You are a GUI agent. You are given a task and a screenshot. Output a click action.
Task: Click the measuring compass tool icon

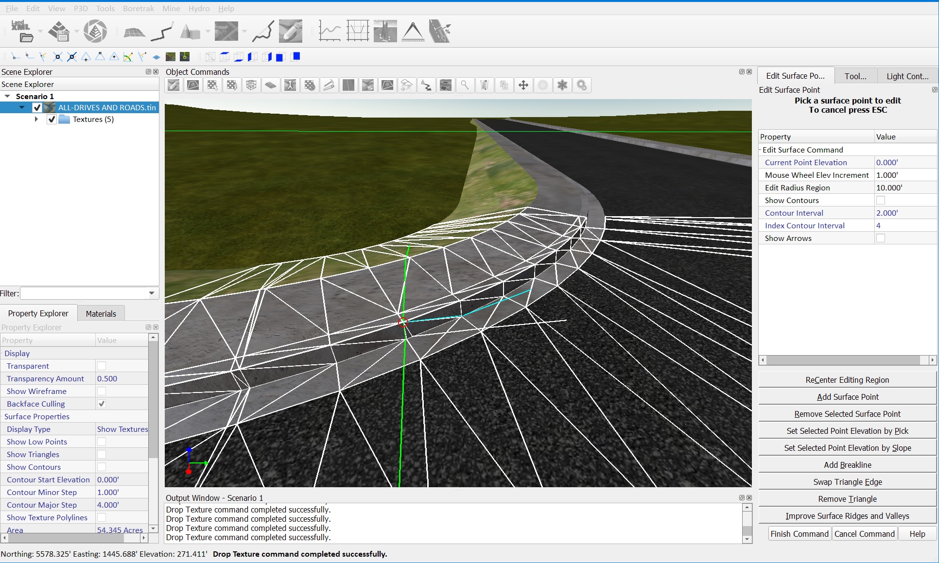click(x=413, y=31)
